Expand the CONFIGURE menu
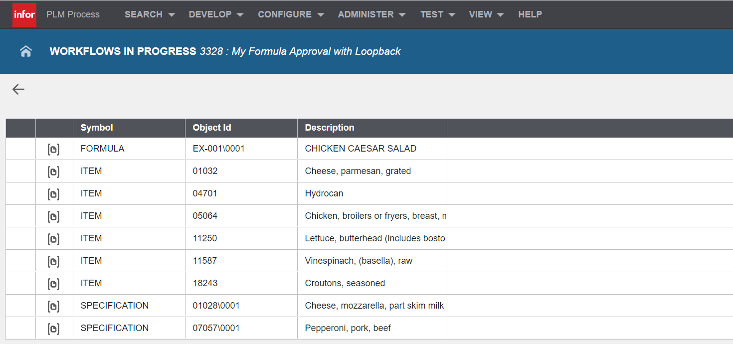This screenshot has width=733, height=344. click(291, 14)
